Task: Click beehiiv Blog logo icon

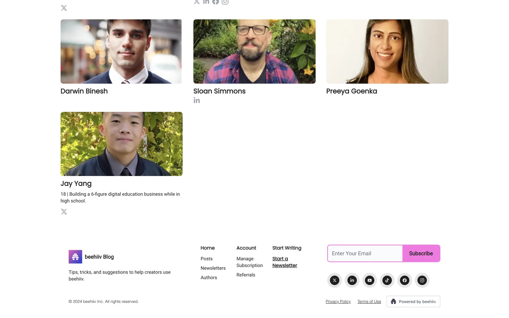Action: (75, 257)
